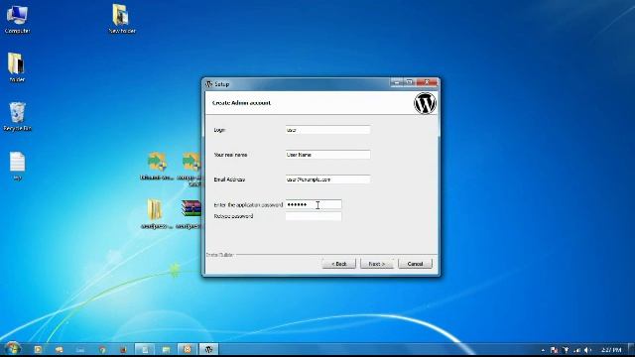Close the Setup window
This screenshot has width=635, height=357.
click(x=427, y=82)
